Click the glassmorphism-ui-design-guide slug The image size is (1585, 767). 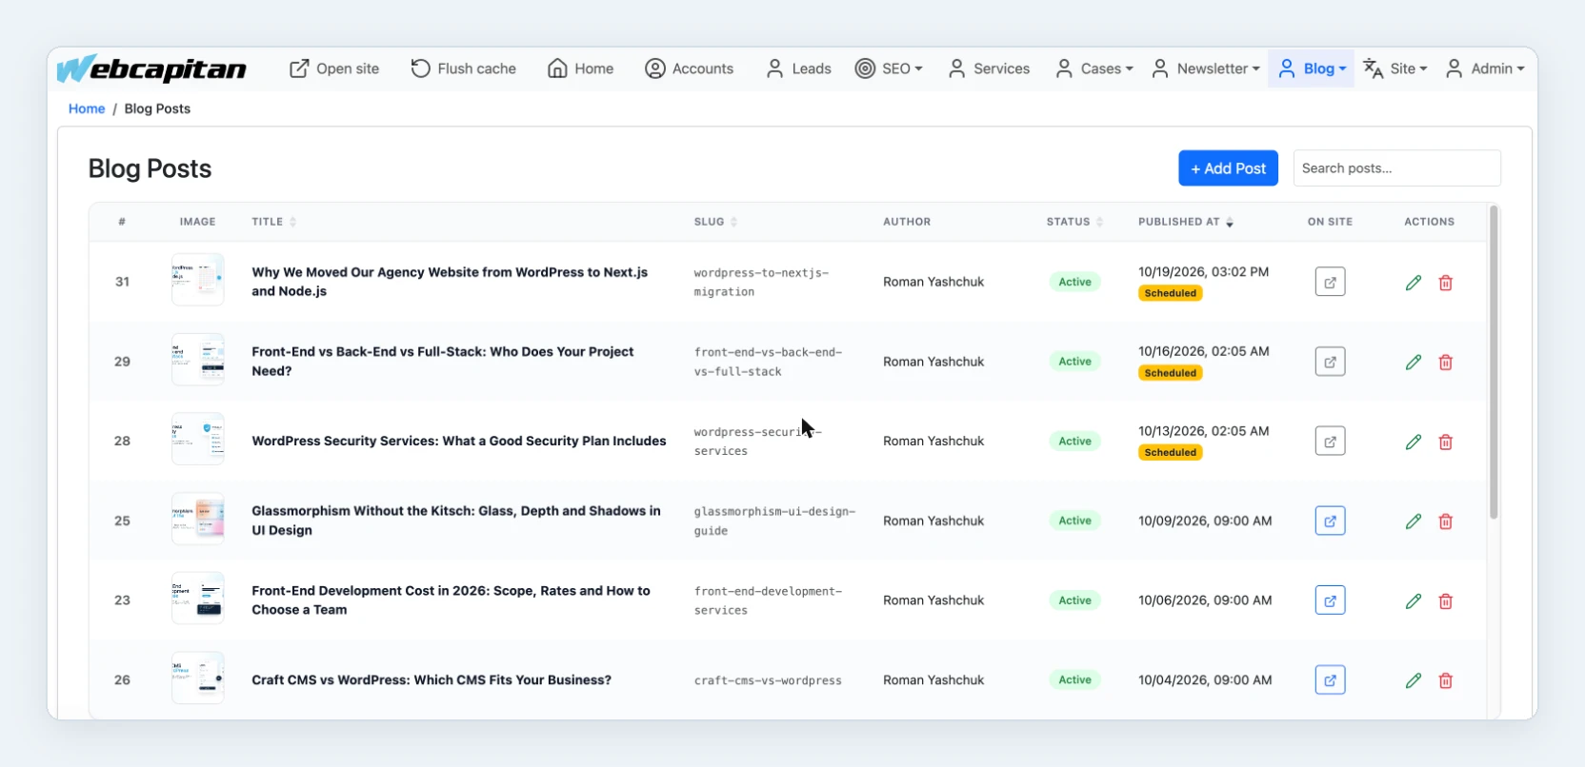tap(774, 521)
